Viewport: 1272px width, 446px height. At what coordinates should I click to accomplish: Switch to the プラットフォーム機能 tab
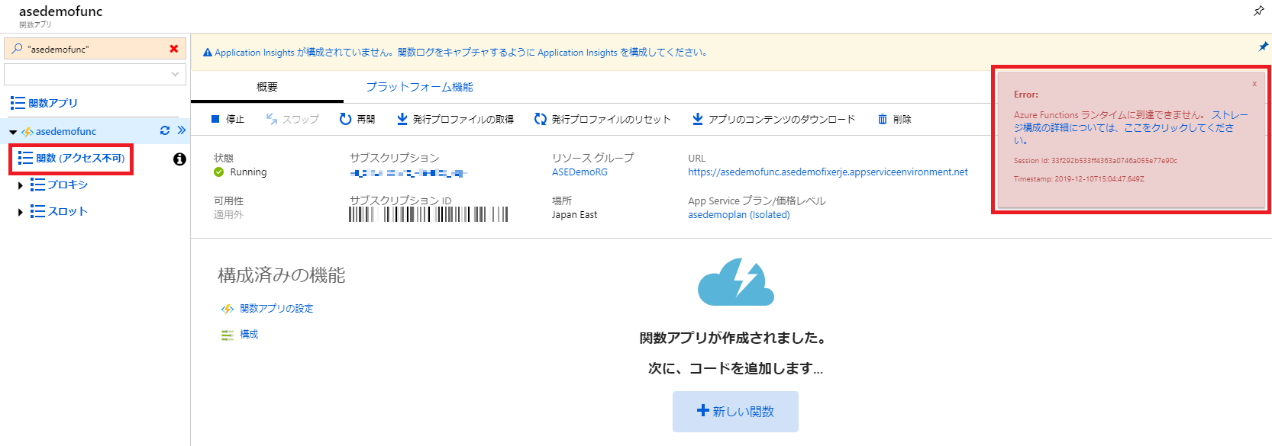pyautogui.click(x=419, y=87)
